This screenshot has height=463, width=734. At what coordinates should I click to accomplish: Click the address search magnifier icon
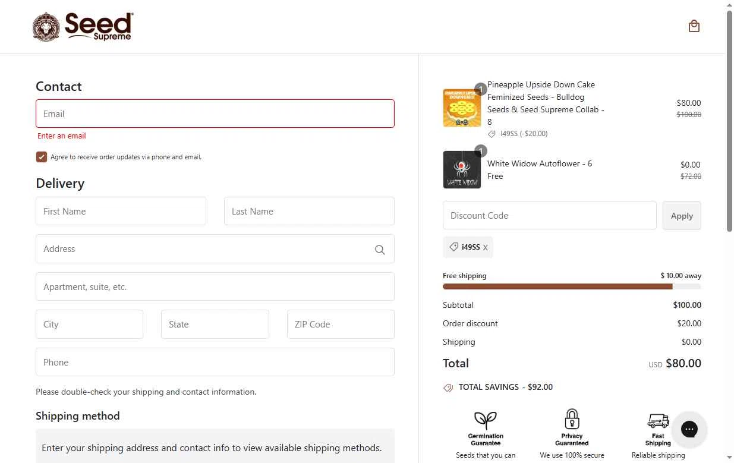click(380, 250)
